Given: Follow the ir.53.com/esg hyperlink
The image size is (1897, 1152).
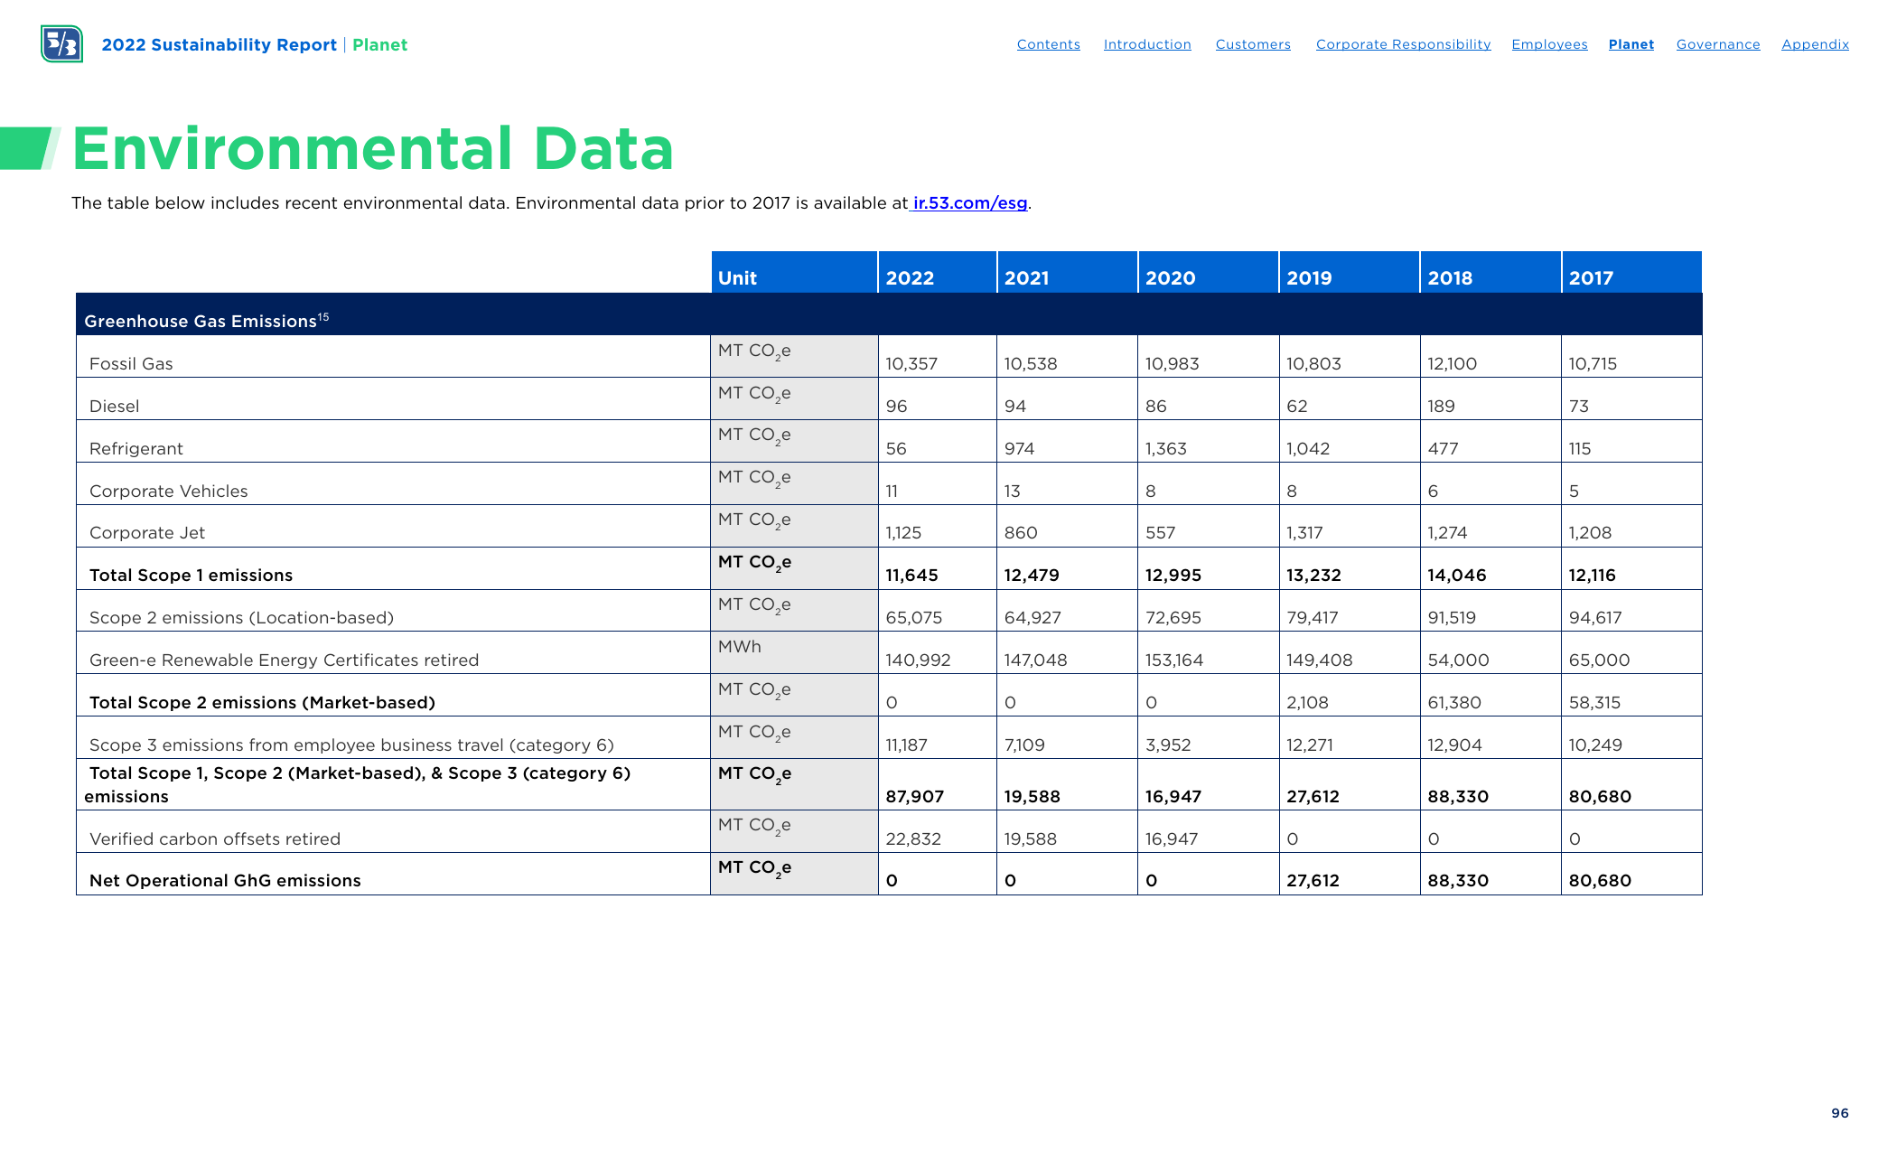Looking at the screenshot, I should pos(970,203).
